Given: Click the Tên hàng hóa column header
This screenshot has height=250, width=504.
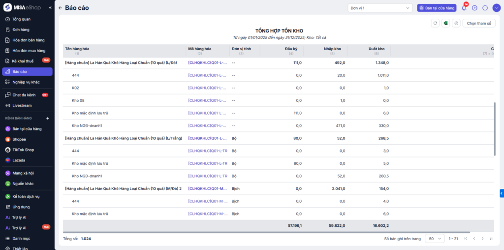Looking at the screenshot, I should pyautogui.click(x=77, y=49).
